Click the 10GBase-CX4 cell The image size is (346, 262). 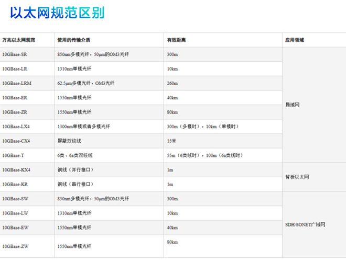tap(16, 141)
